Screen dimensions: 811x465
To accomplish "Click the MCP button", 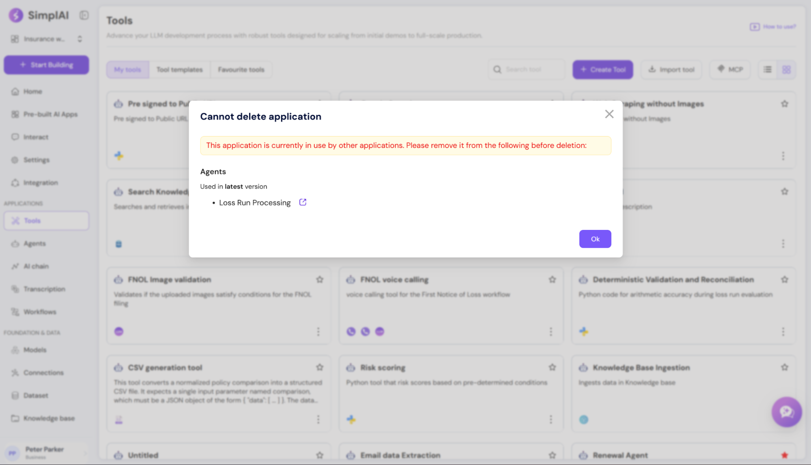I will tap(729, 70).
